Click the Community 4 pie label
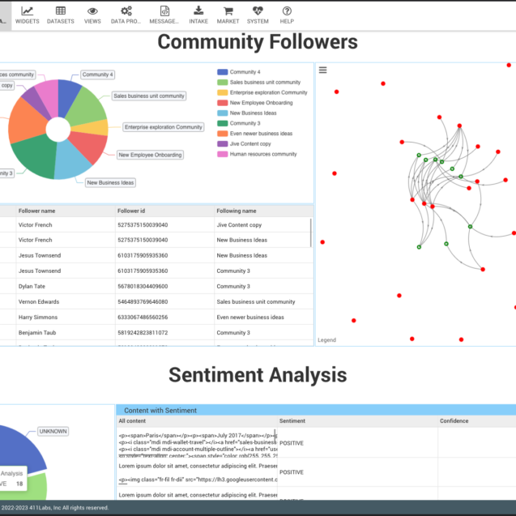Screen dimensions: 516x516 click(x=97, y=75)
